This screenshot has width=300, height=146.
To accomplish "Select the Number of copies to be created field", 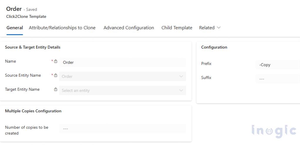I will (x=122, y=128).
